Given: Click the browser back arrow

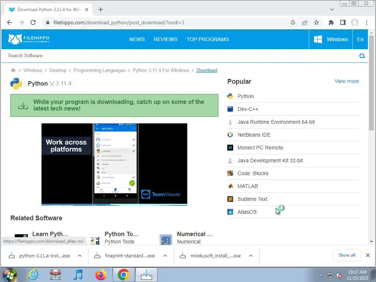Looking at the screenshot, I should pyautogui.click(x=10, y=22).
